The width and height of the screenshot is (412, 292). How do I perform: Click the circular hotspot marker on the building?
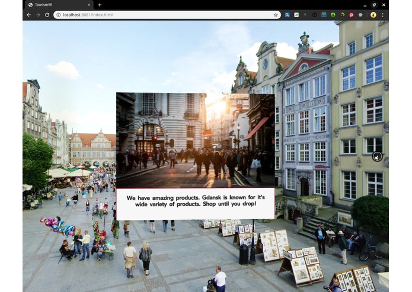(377, 157)
